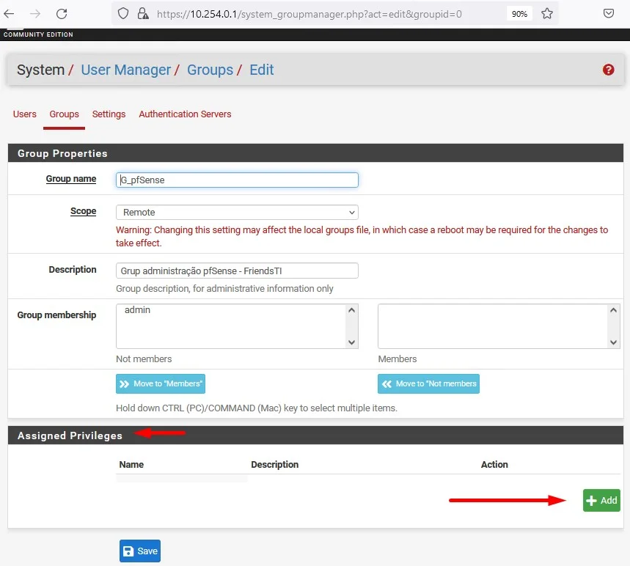Select admin in Not members list

click(138, 310)
